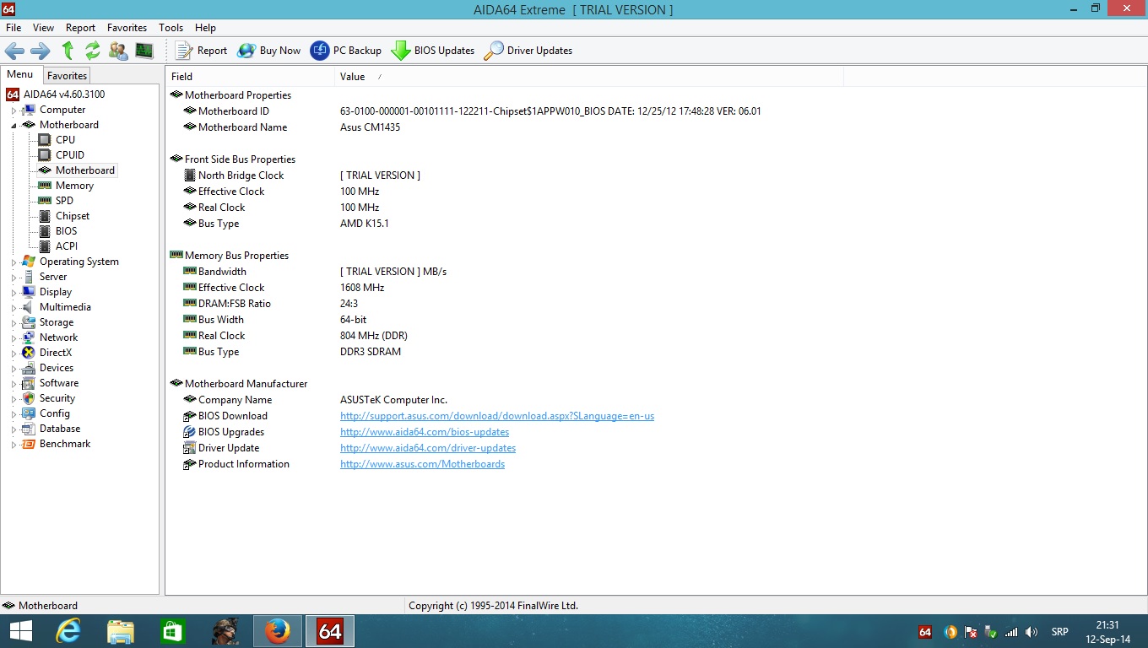
Task: Switch to the Favorites tab in the sidebar
Action: point(67,75)
